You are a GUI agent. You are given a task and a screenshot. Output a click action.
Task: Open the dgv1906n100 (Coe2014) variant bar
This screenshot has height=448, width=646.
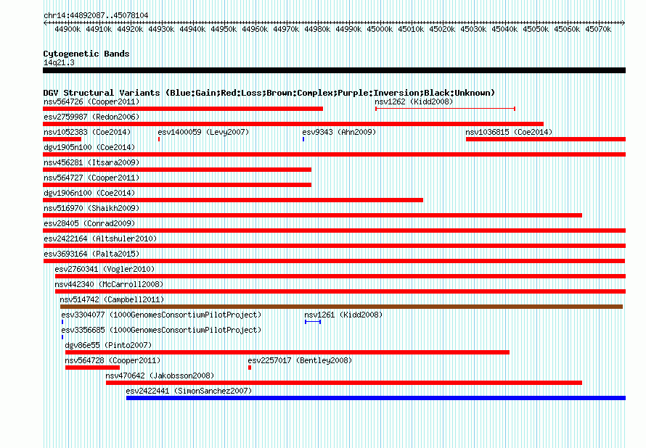233,200
